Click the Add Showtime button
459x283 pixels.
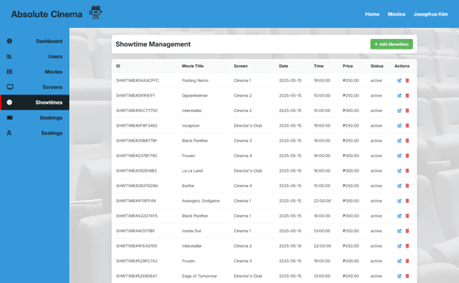point(391,44)
